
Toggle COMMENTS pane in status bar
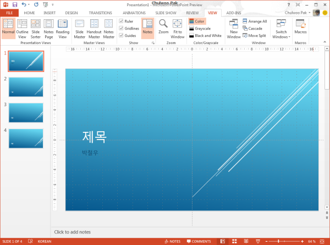199,241
